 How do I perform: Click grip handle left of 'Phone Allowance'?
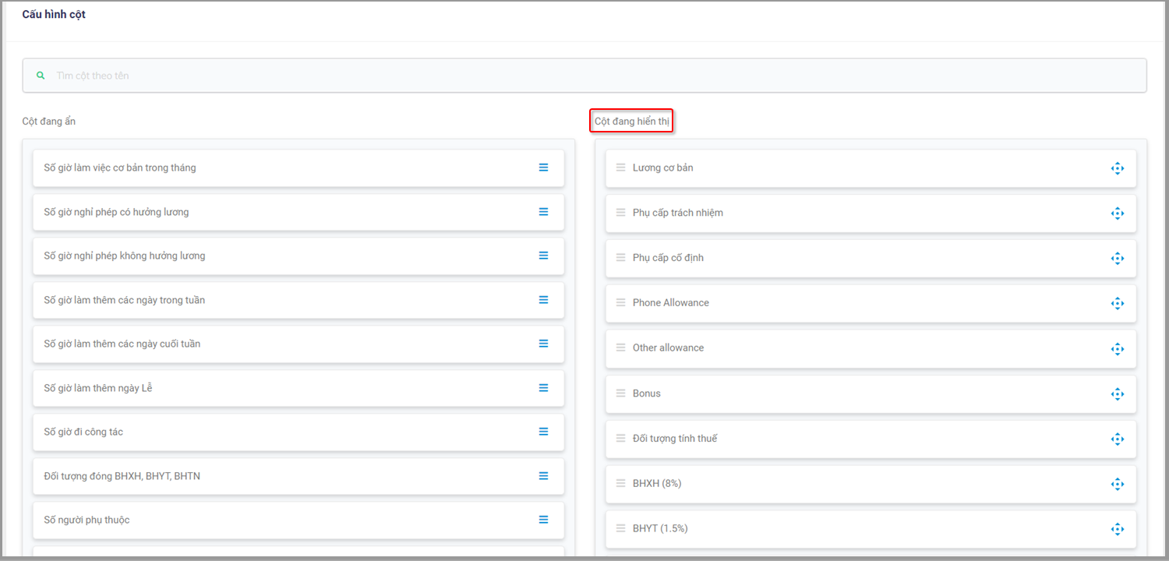(621, 302)
